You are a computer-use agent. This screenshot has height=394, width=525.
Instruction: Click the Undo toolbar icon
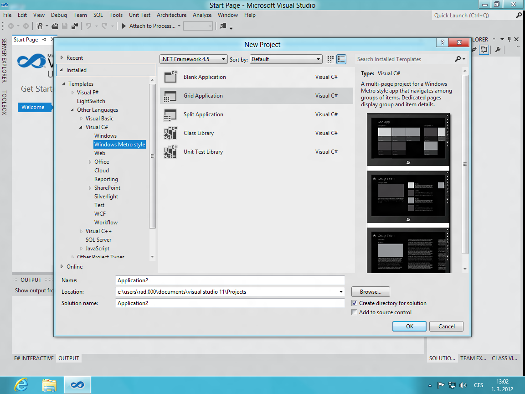pos(88,26)
